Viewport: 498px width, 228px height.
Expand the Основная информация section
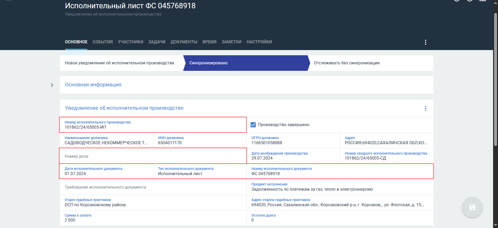[93, 85]
